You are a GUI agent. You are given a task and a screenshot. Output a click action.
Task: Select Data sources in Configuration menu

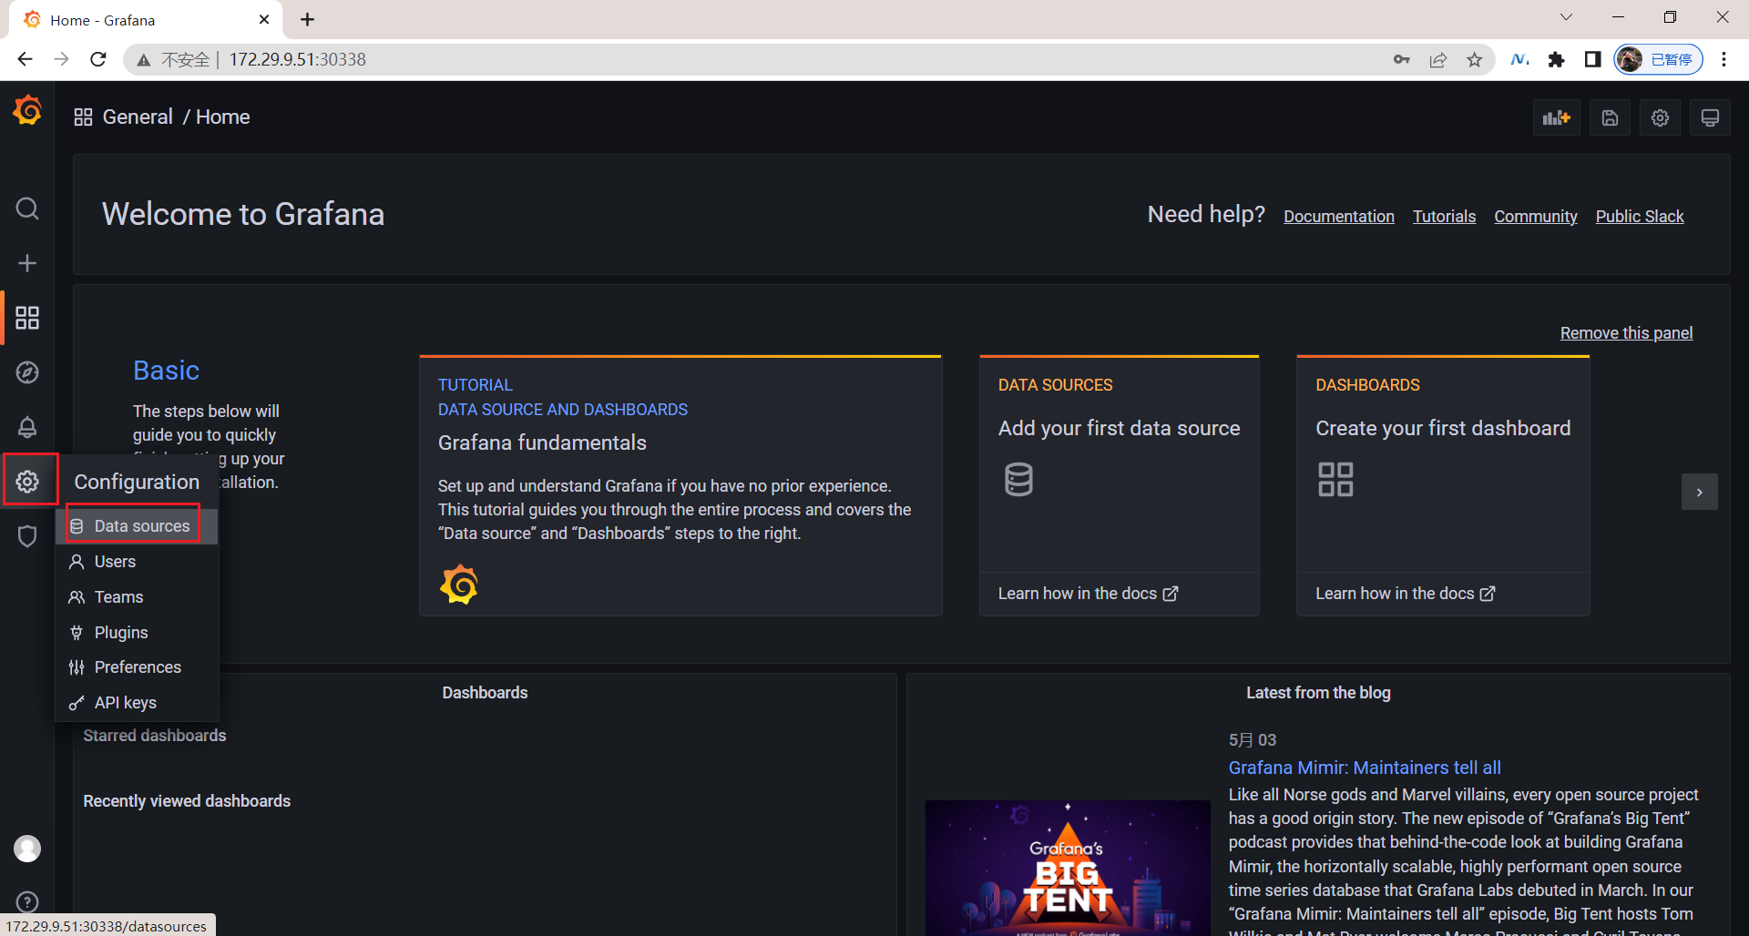coord(137,526)
